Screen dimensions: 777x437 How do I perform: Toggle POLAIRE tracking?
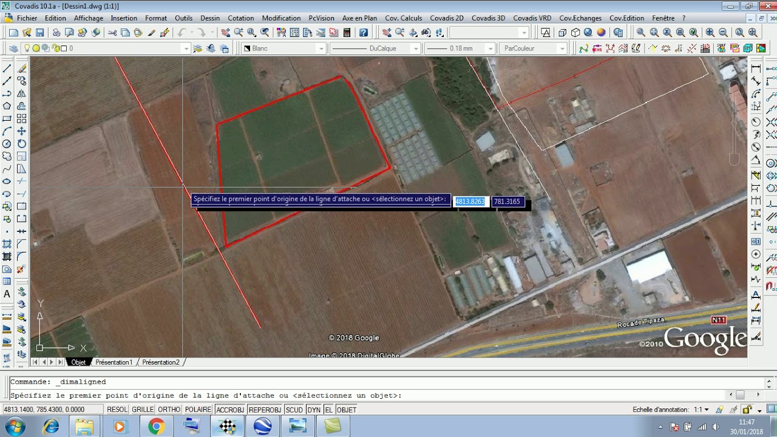[198, 410]
